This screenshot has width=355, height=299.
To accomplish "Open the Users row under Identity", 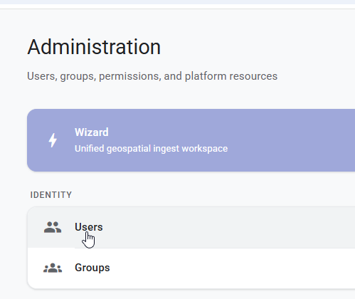I will [191, 227].
